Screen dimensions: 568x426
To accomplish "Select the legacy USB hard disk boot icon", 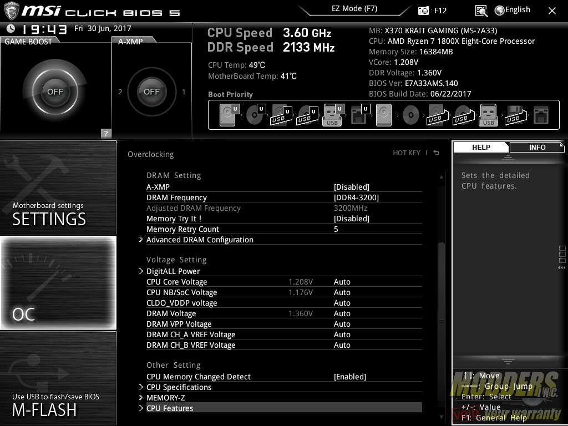I will point(437,115).
